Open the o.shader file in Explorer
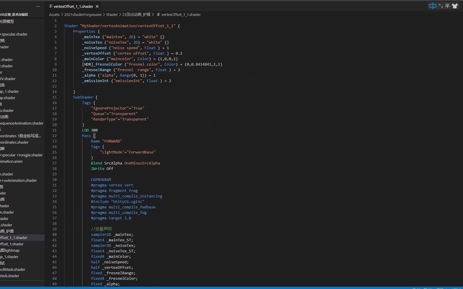This screenshot has width=463, height=289. click(7, 110)
